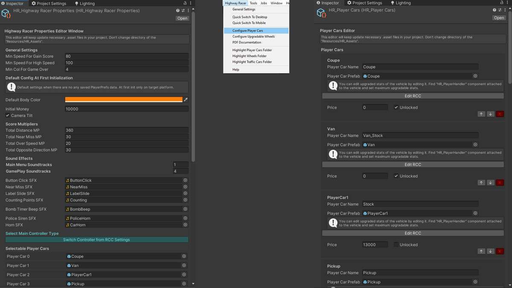Enable Unlocked checkbox for PlayerCar1
Viewport: 512px width, 288px height.
pos(396,245)
